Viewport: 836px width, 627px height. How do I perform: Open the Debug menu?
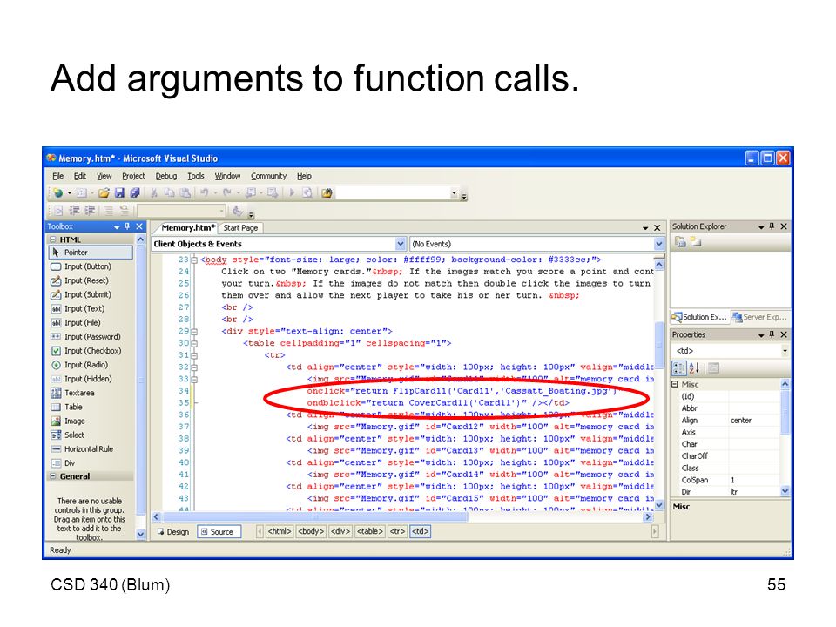click(x=165, y=176)
